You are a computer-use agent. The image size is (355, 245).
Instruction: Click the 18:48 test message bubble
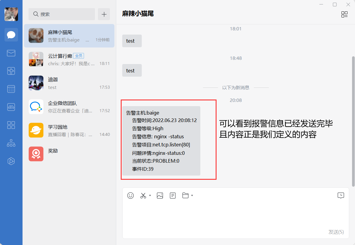pos(132,70)
